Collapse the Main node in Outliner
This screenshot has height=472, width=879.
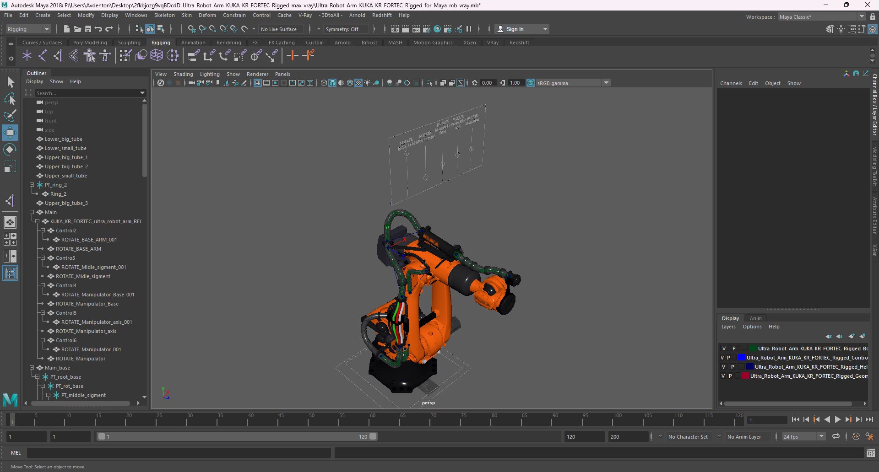coord(32,212)
